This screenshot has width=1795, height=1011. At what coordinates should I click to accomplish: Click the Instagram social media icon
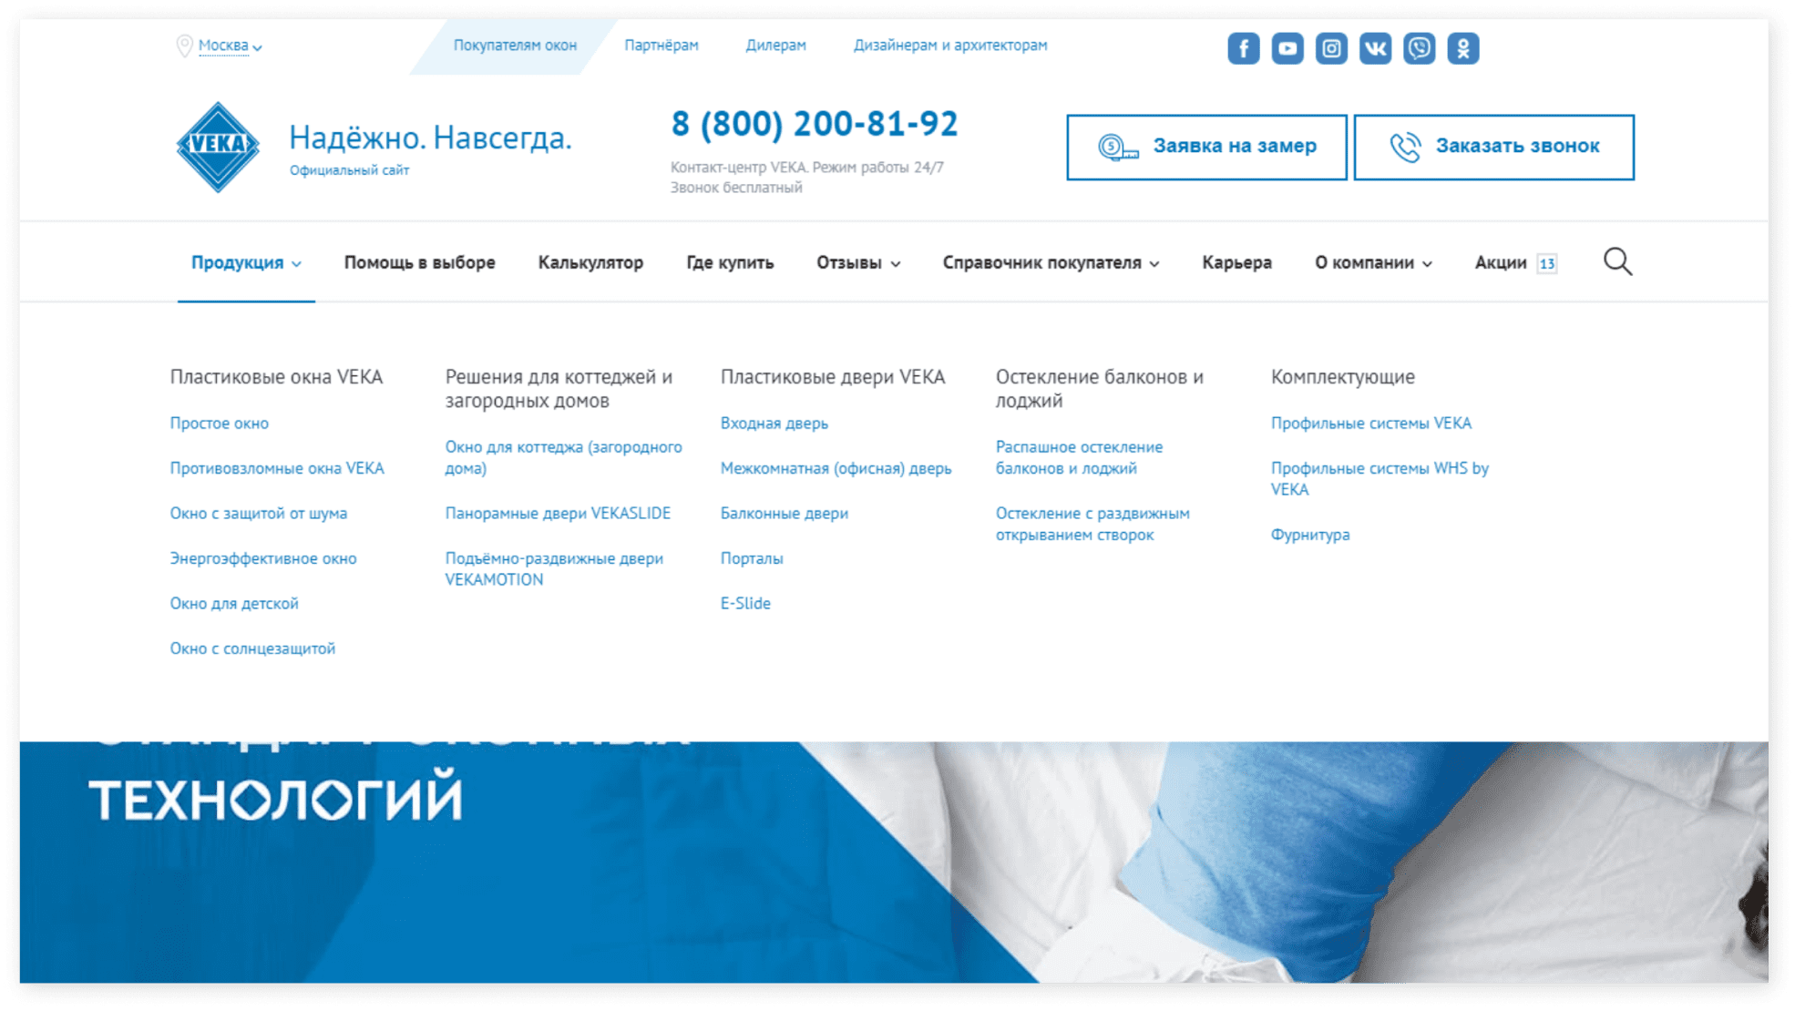1330,46
